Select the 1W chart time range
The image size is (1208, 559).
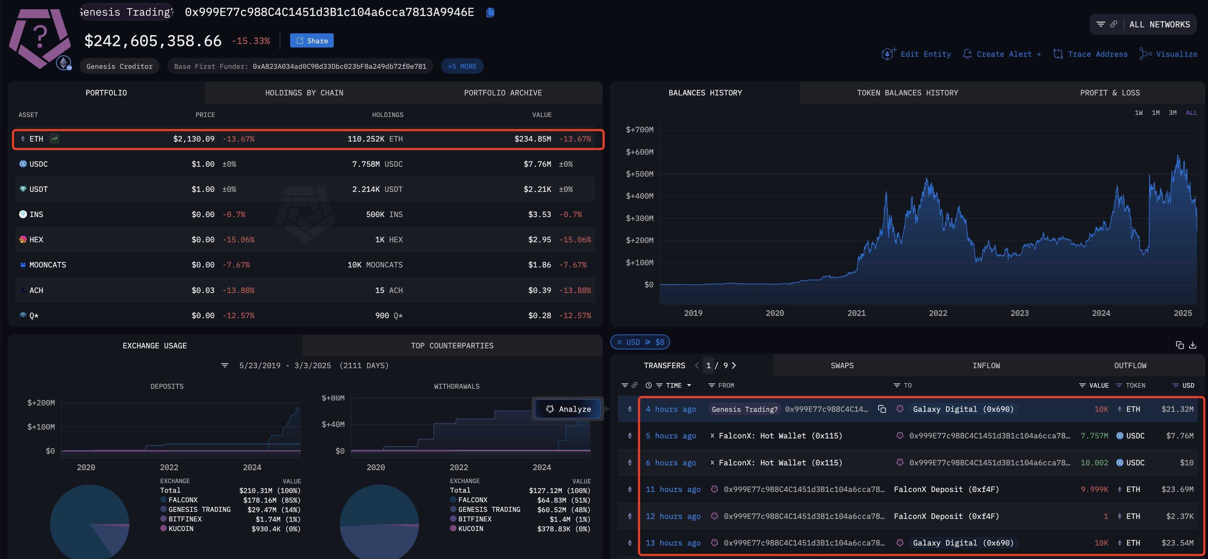pyautogui.click(x=1138, y=112)
